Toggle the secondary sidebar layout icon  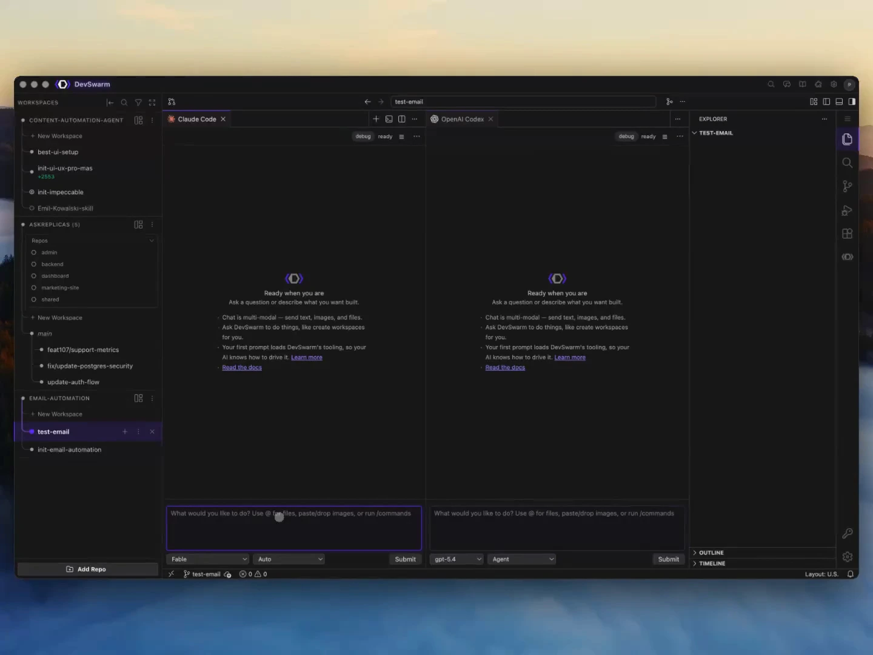pos(852,102)
